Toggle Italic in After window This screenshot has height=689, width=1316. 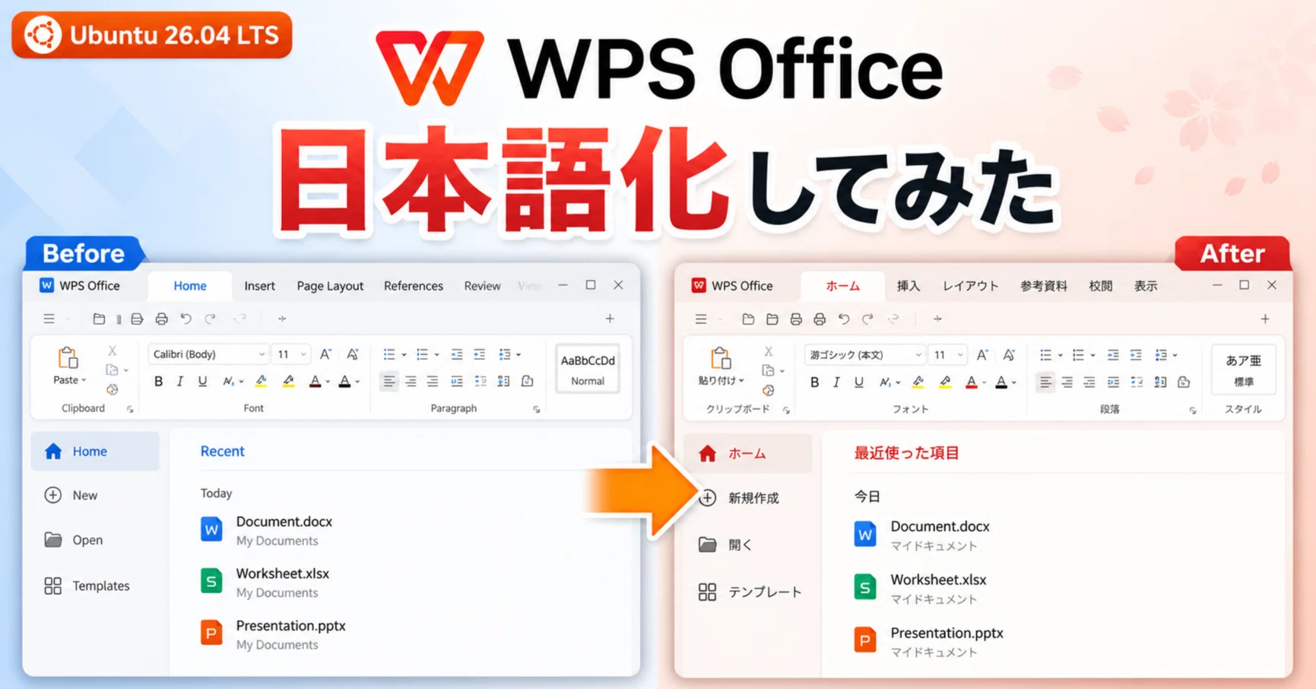(836, 383)
